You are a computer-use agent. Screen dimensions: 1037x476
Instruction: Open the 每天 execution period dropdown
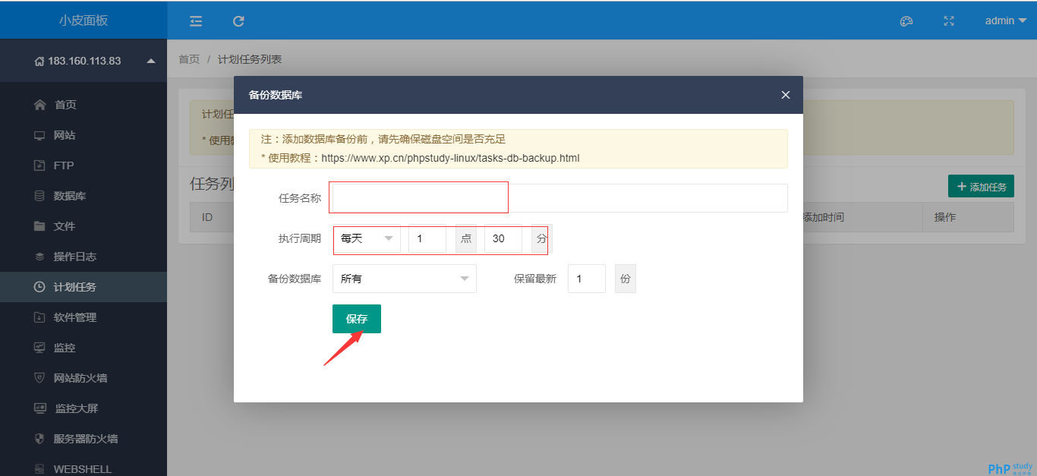point(367,238)
